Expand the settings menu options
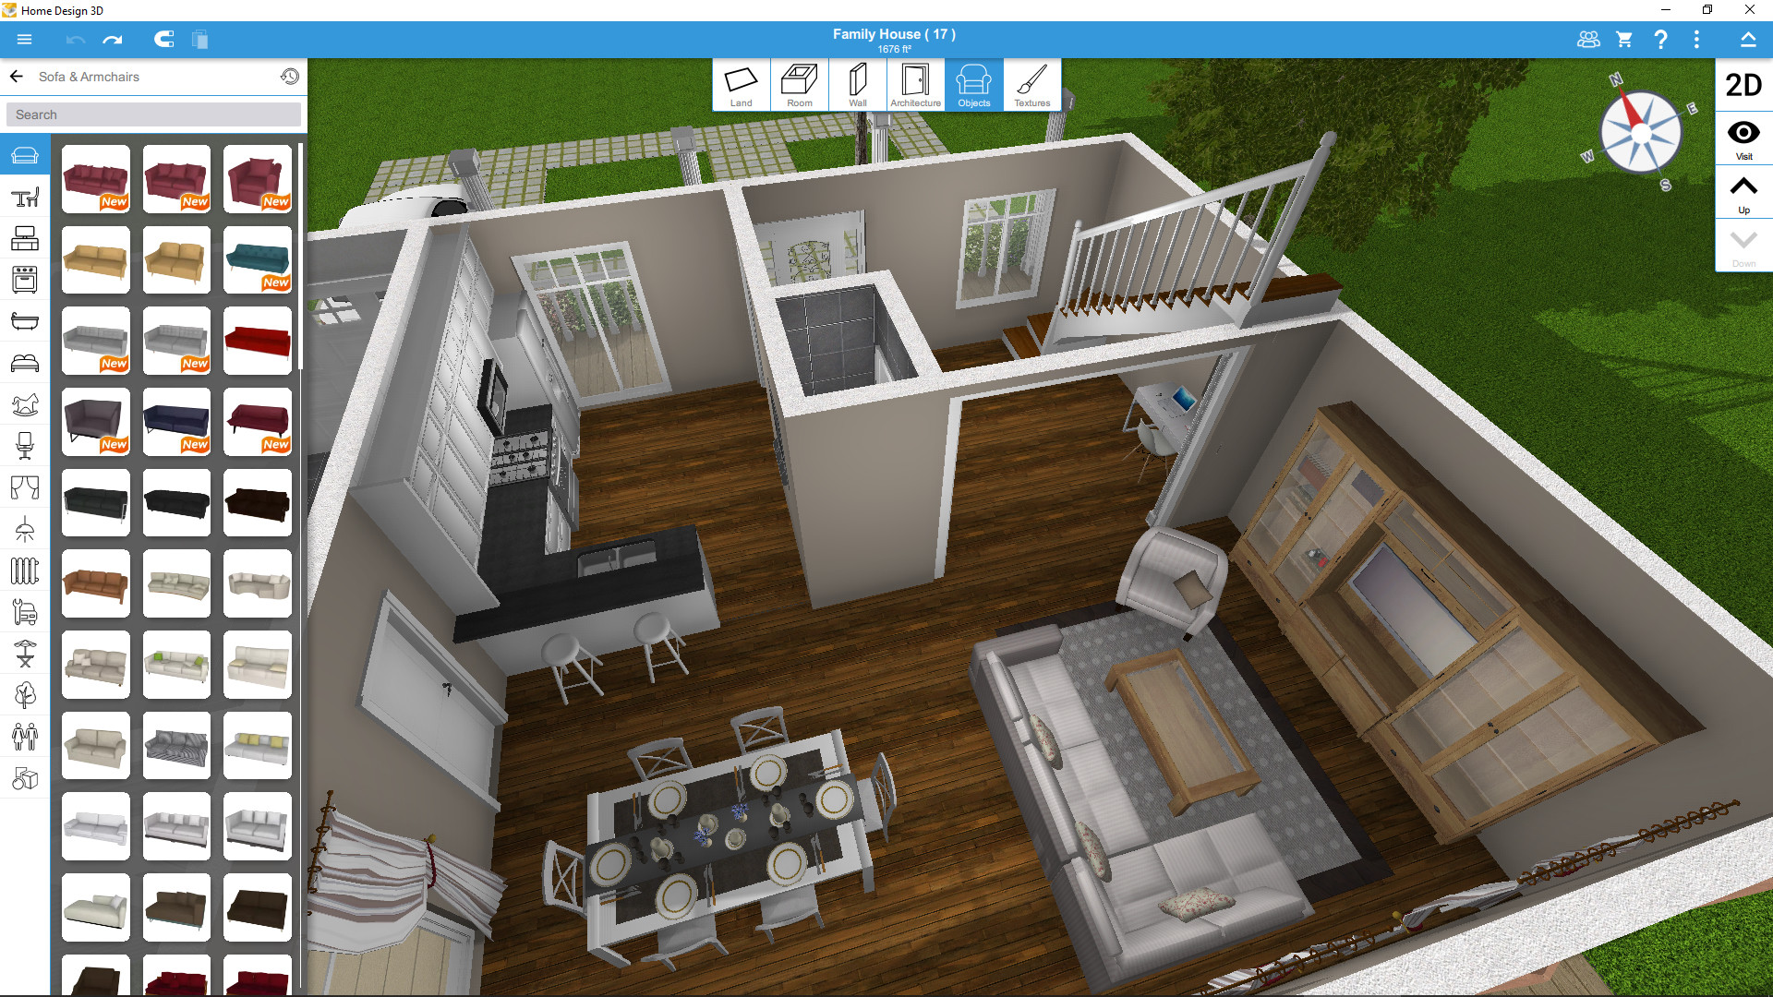 coord(1700,39)
